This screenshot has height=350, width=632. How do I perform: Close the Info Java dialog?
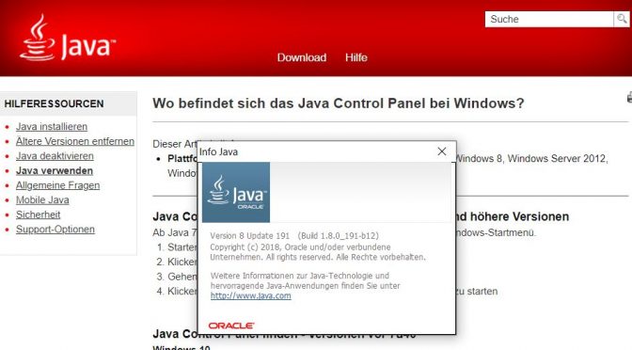point(442,151)
